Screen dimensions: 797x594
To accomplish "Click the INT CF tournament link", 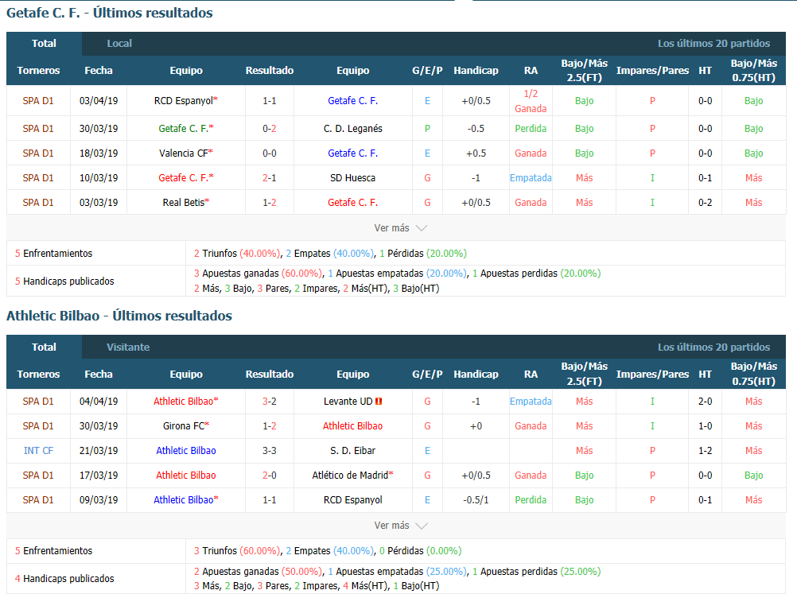I will click(x=38, y=450).
